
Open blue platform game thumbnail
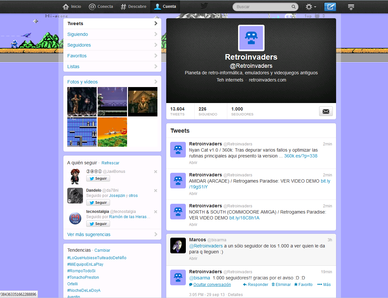click(82, 132)
